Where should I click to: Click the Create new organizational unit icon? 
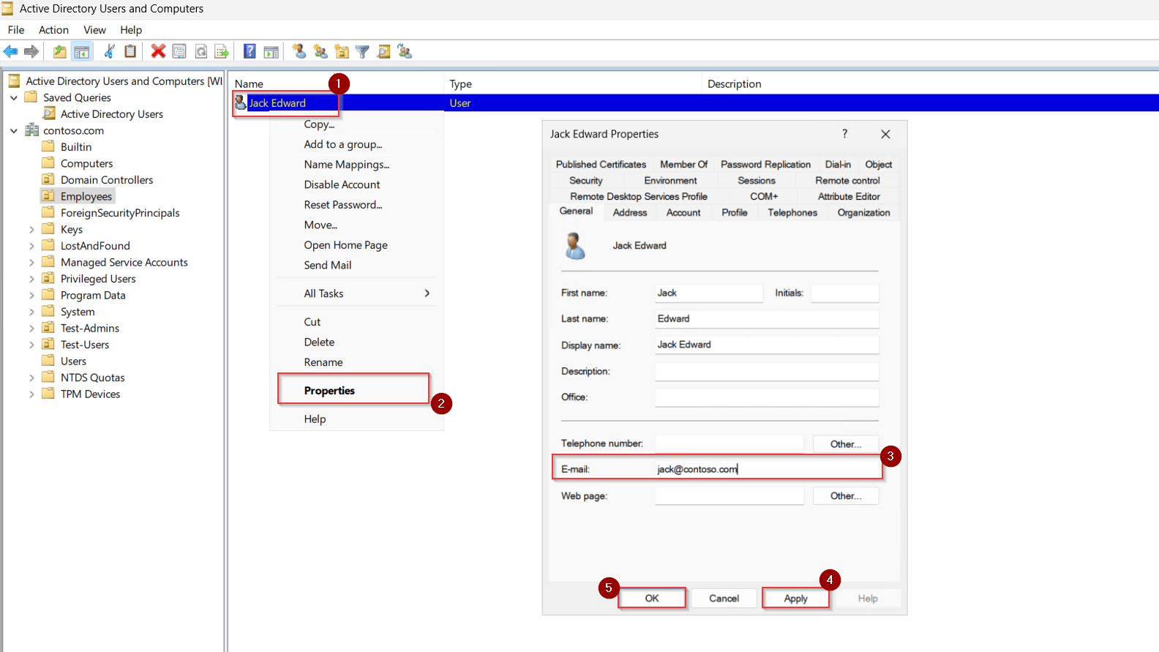(x=342, y=51)
